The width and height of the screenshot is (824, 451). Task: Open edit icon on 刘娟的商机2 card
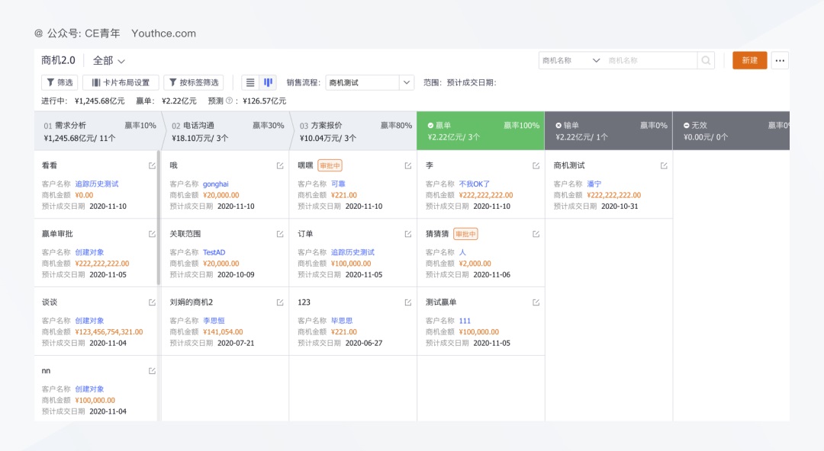tap(280, 302)
